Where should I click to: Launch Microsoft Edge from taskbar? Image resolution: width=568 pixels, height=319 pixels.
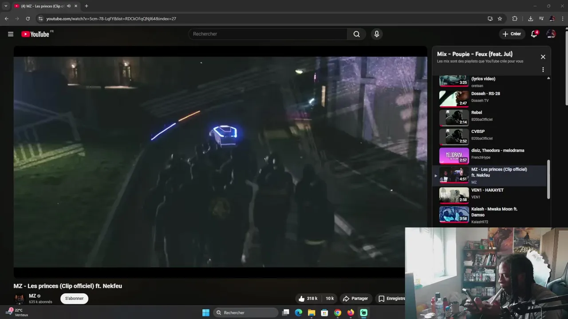299,313
